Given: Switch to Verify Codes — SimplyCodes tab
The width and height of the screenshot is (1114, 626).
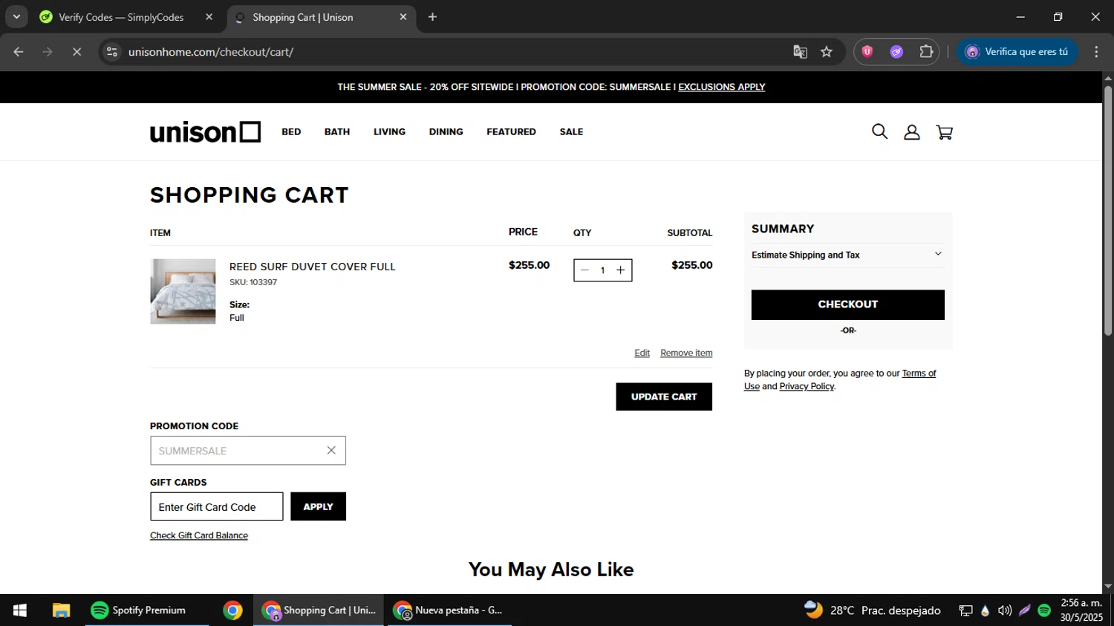Looking at the screenshot, I should 121,17.
